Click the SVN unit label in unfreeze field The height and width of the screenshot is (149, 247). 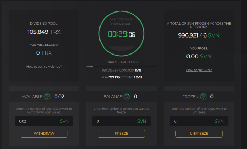point(219,121)
